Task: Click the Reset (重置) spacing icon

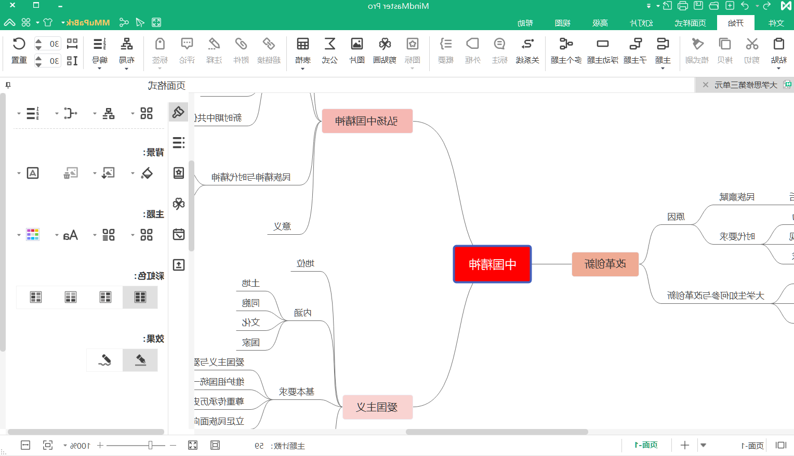Action: tap(19, 44)
